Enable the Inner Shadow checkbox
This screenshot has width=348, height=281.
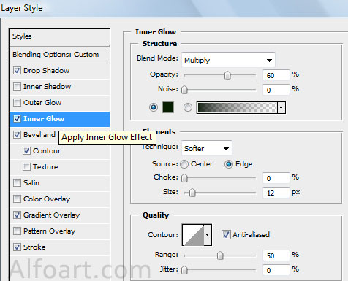17,87
